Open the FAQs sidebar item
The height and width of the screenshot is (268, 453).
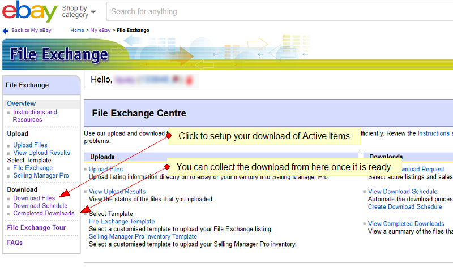(x=15, y=243)
